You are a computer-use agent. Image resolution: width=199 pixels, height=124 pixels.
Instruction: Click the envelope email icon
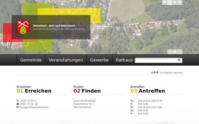[x=18, y=107]
